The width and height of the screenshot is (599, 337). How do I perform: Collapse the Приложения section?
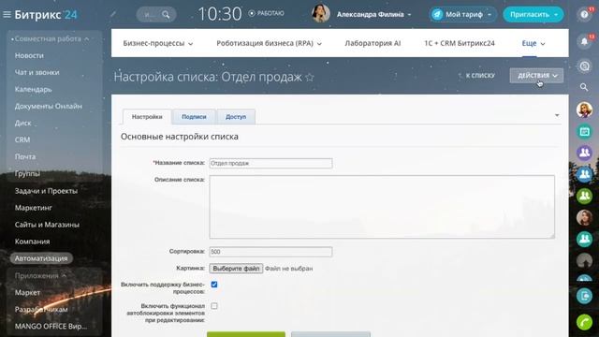point(40,275)
